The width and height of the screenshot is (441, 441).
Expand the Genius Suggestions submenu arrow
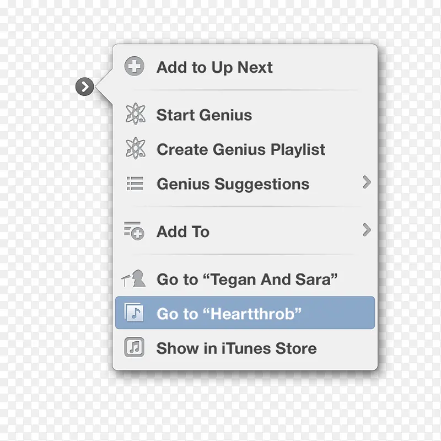click(367, 182)
